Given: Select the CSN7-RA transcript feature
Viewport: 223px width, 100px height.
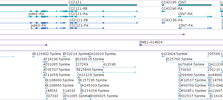Looking at the screenshot, I should pyautogui.click(x=195, y=17).
